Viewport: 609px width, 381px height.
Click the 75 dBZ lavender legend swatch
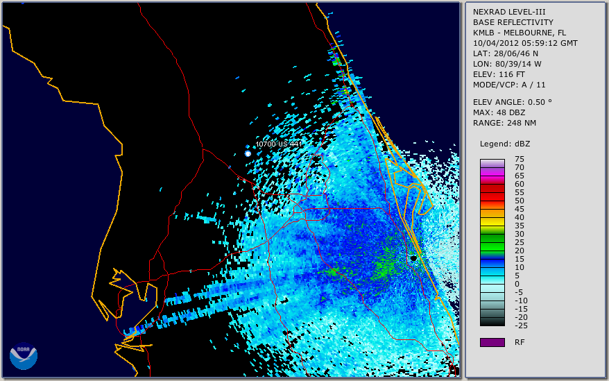click(x=492, y=163)
